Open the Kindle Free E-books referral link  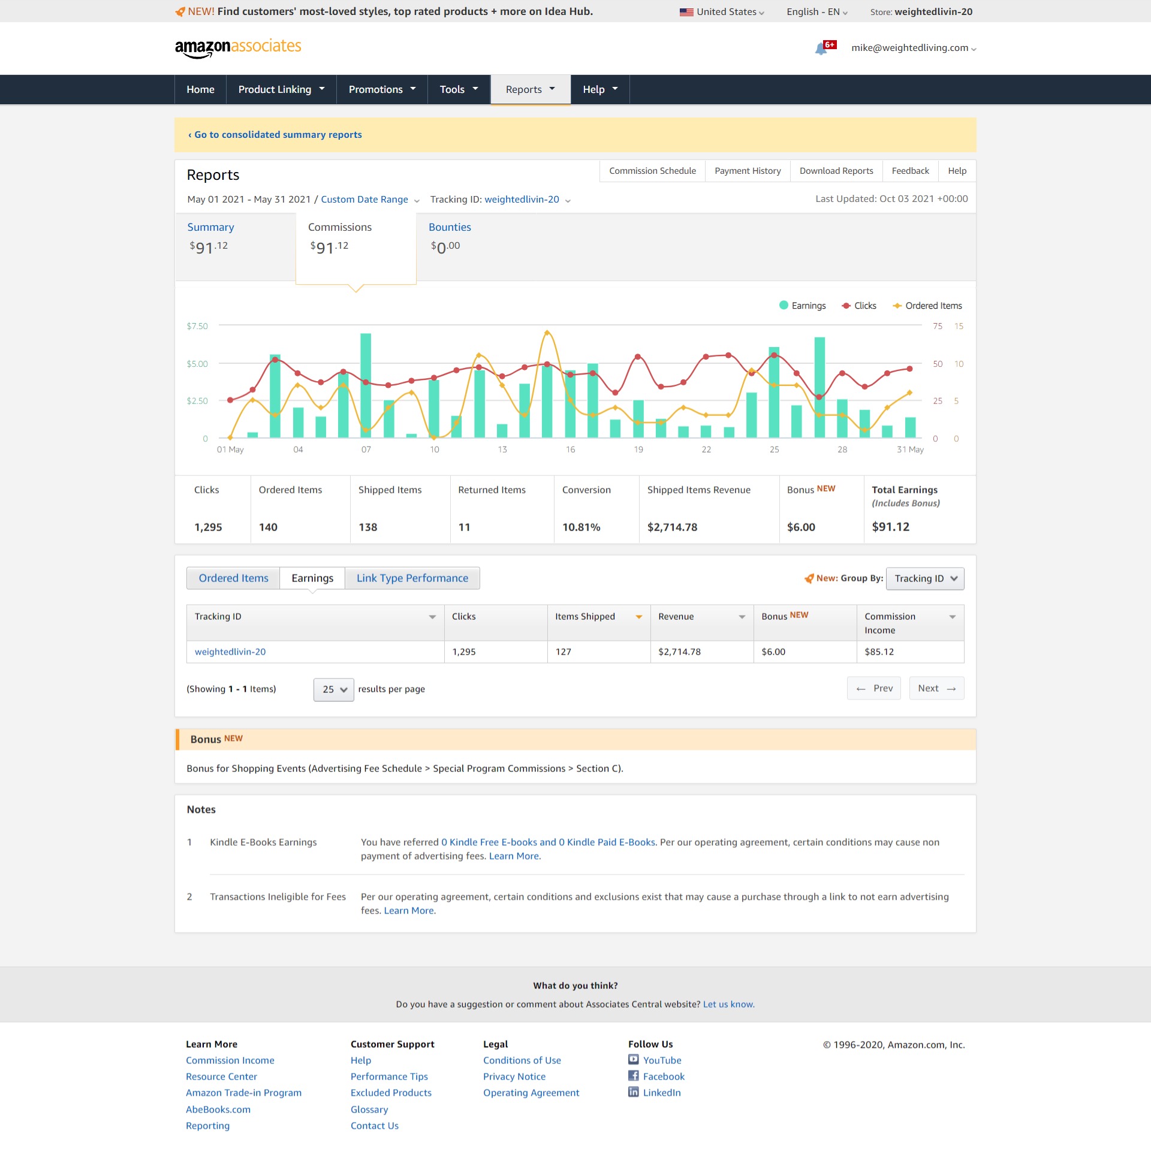[548, 843]
